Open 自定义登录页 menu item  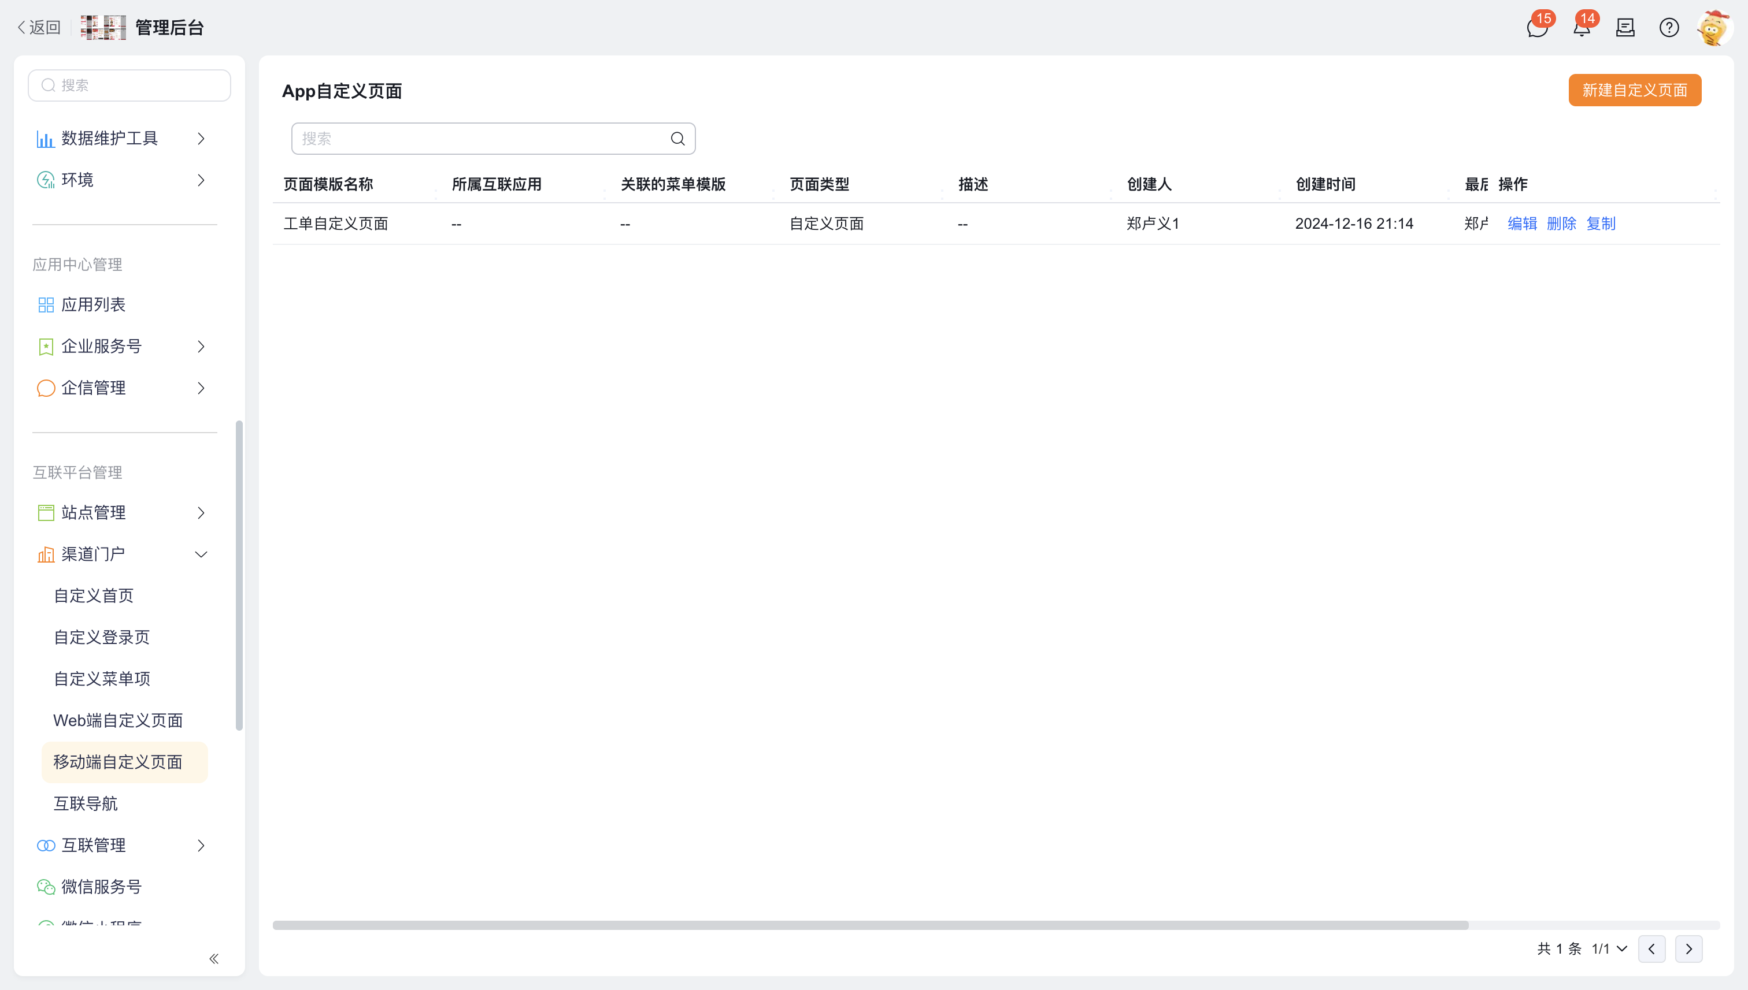101,638
